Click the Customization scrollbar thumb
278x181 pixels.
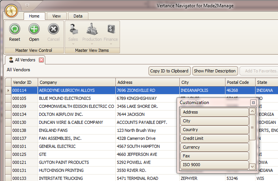[252, 127]
